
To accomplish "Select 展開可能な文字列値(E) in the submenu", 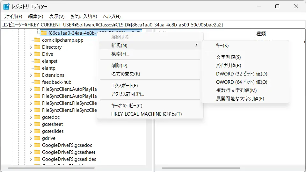I will [x=245, y=99].
